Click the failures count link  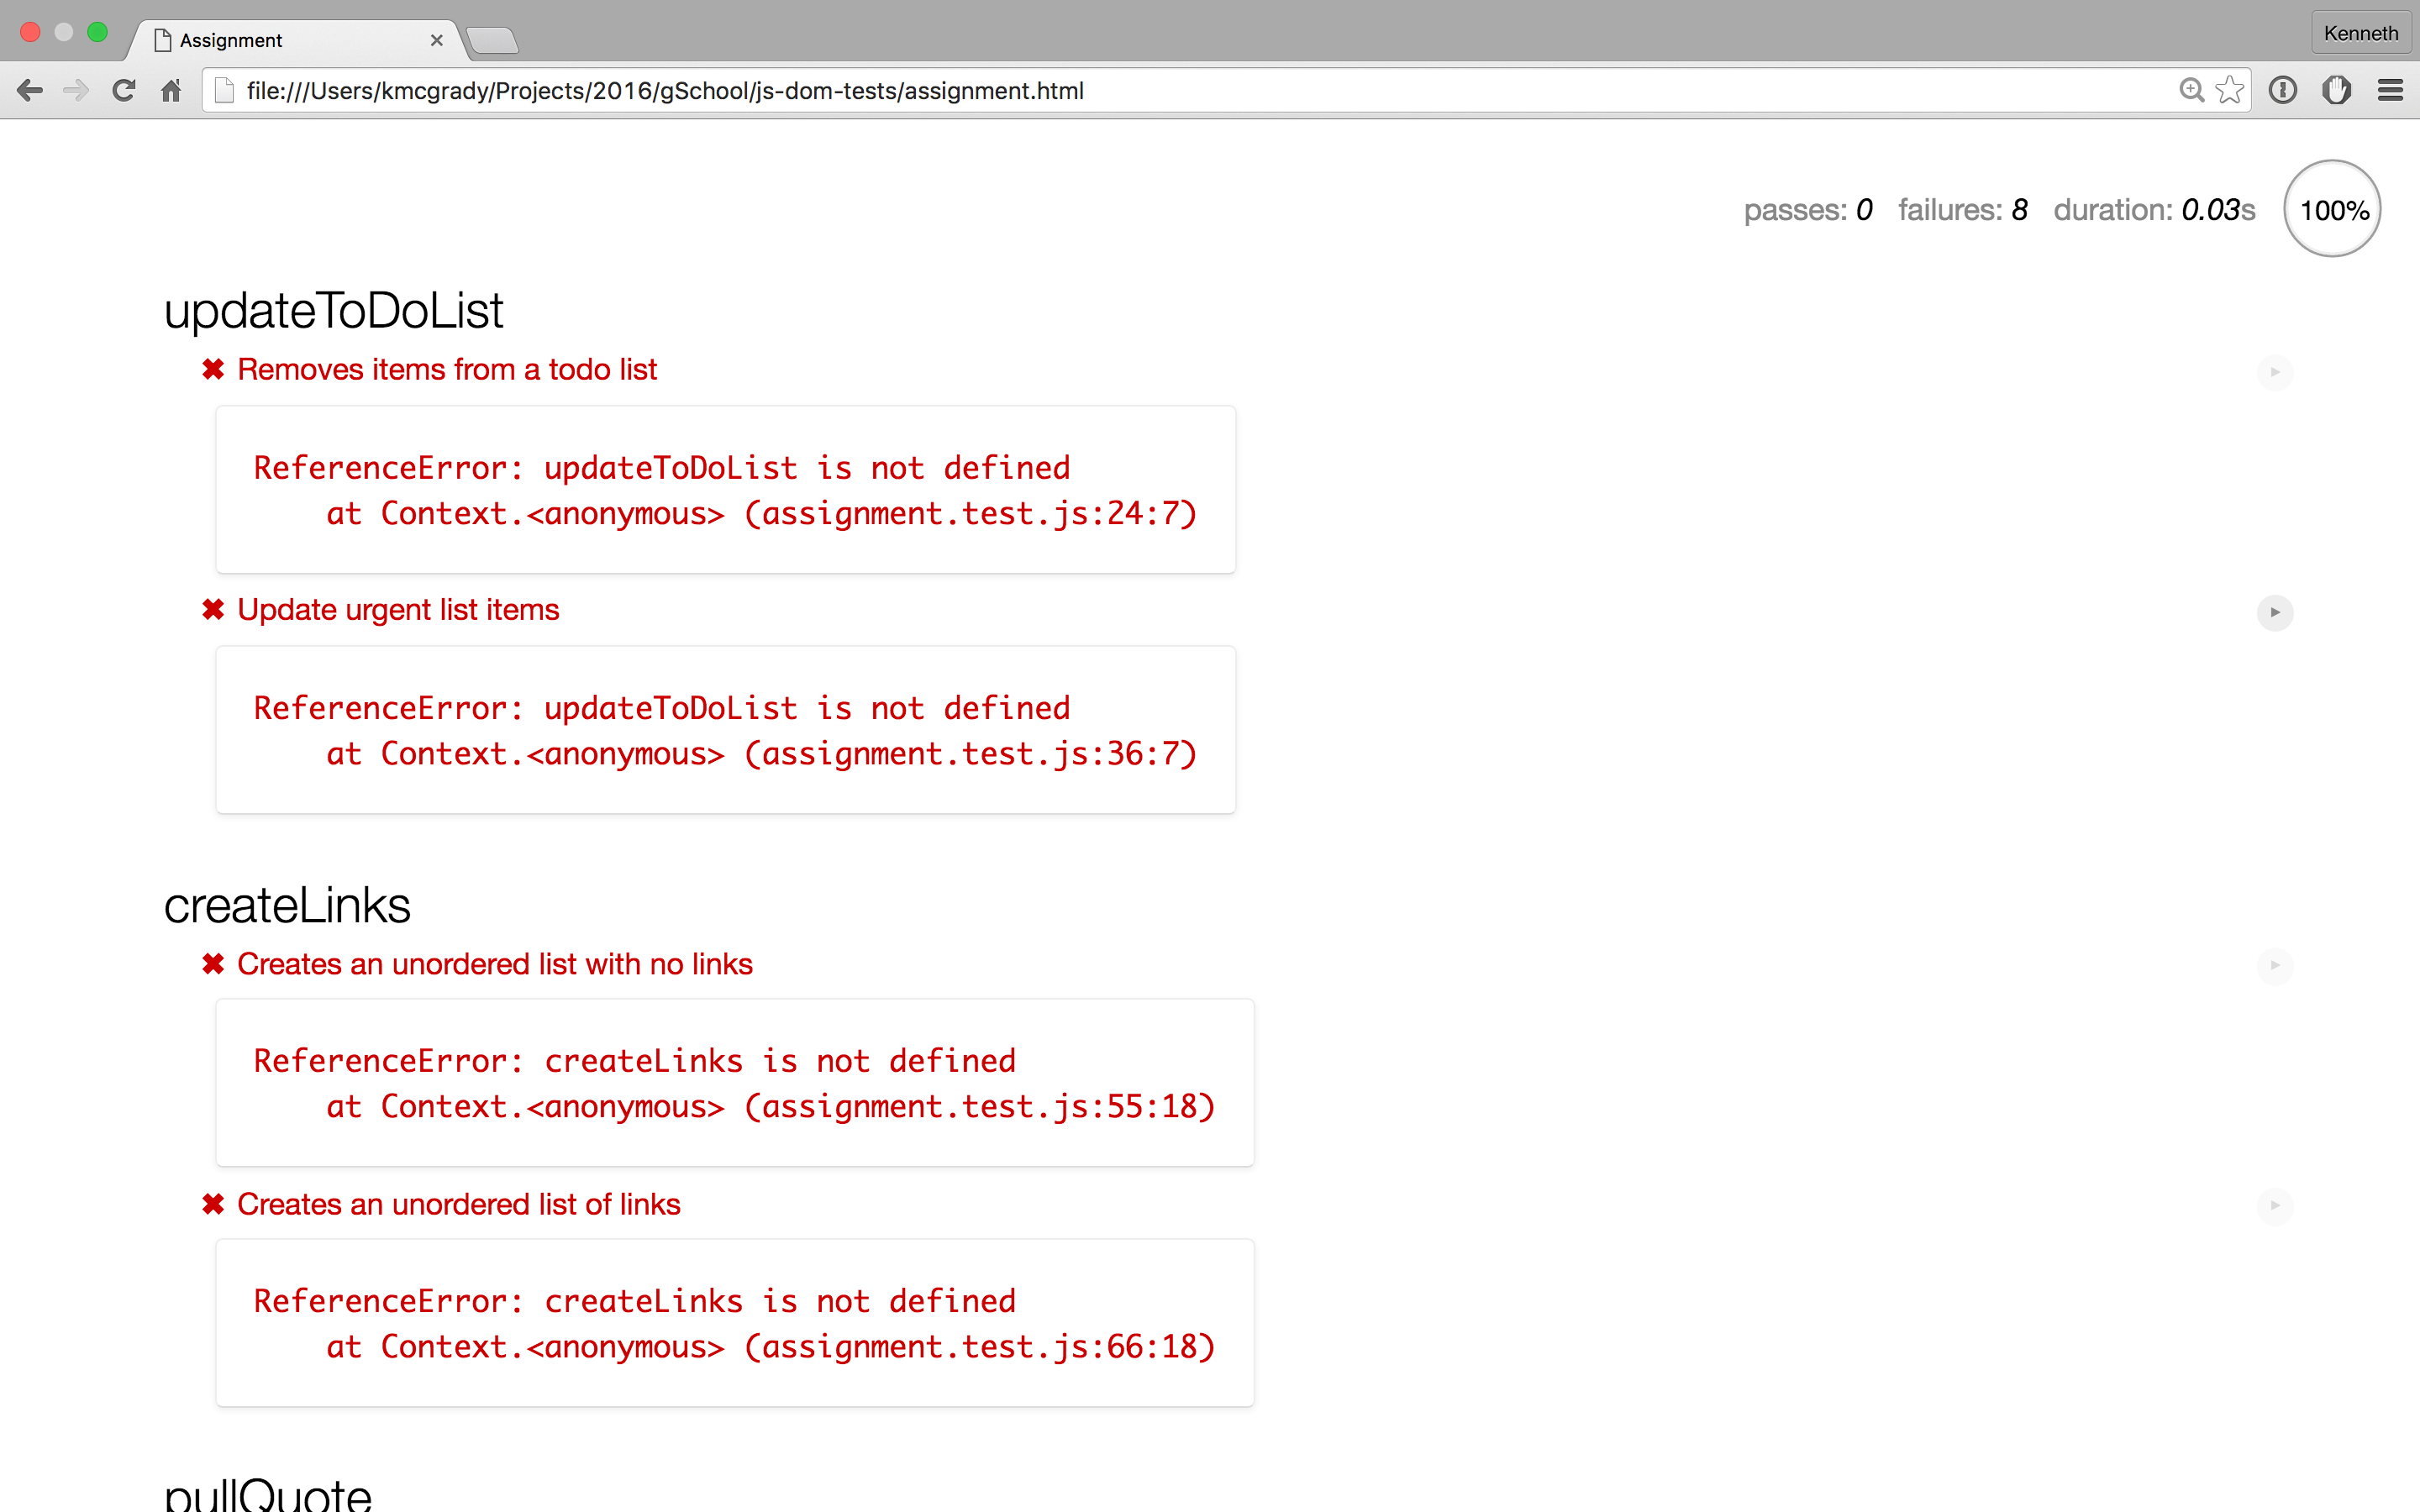click(1961, 210)
